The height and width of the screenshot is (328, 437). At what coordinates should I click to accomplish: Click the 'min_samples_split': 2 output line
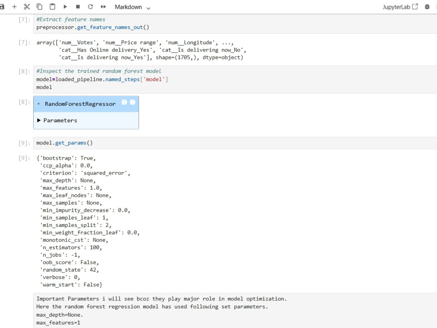pyautogui.click(x=76, y=225)
